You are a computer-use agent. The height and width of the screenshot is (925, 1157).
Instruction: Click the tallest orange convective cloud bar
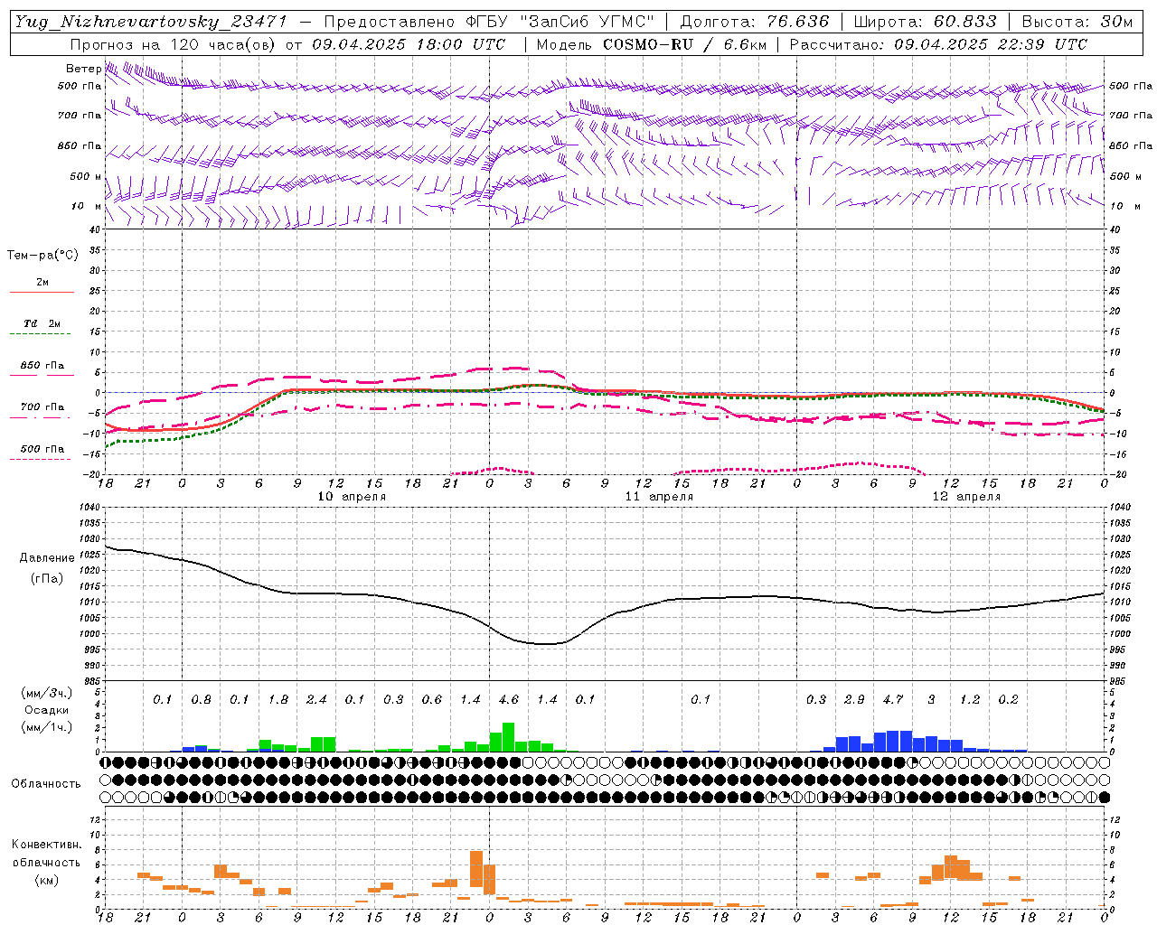(476, 869)
